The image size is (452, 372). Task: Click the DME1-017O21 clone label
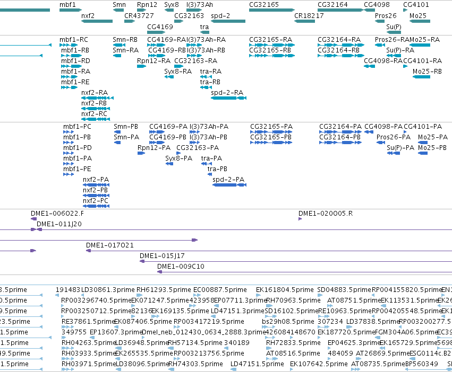pyautogui.click(x=110, y=245)
